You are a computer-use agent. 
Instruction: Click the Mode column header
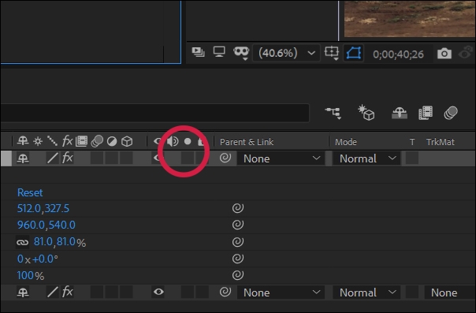coord(346,142)
